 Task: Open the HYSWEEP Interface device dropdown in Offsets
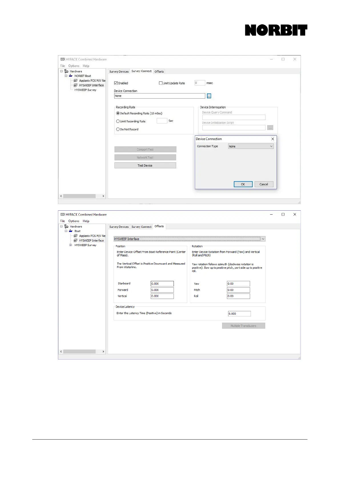point(190,239)
